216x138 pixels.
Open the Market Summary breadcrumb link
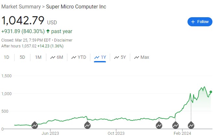point(21,6)
